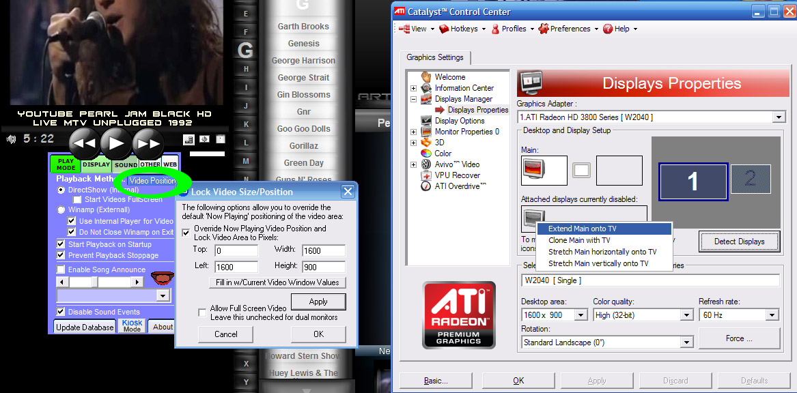Check Allow Full Screen Video
Viewport: 797px width, 393px height.
coord(201,312)
